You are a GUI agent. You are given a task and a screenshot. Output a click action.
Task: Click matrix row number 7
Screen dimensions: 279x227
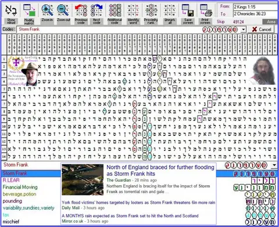(4, 104)
